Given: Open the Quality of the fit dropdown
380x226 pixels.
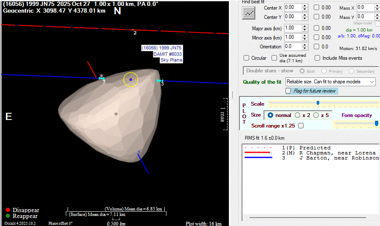Looking at the screenshot, I should [x=330, y=82].
